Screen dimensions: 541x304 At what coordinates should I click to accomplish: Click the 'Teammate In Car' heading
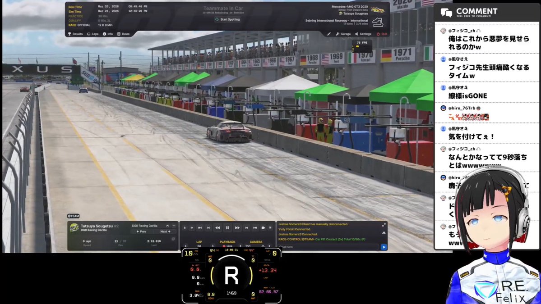point(223,8)
